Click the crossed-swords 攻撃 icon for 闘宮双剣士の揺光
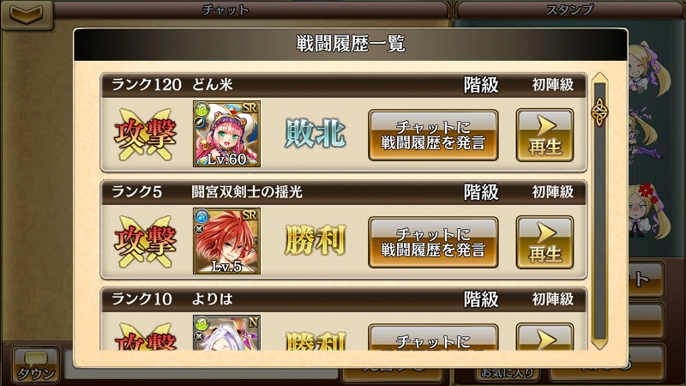The height and width of the screenshot is (386, 686). (145, 242)
